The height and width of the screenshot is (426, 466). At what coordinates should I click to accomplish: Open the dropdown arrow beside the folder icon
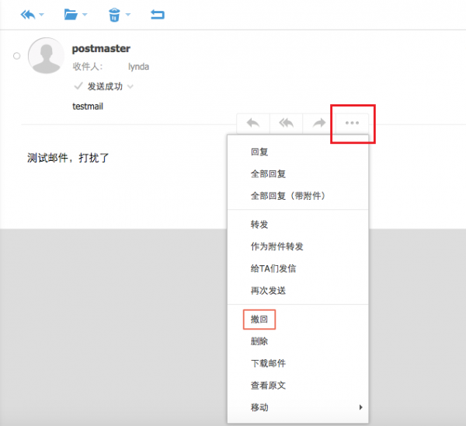point(85,15)
